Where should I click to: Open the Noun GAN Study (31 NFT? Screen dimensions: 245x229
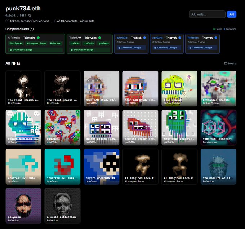pos(140,88)
